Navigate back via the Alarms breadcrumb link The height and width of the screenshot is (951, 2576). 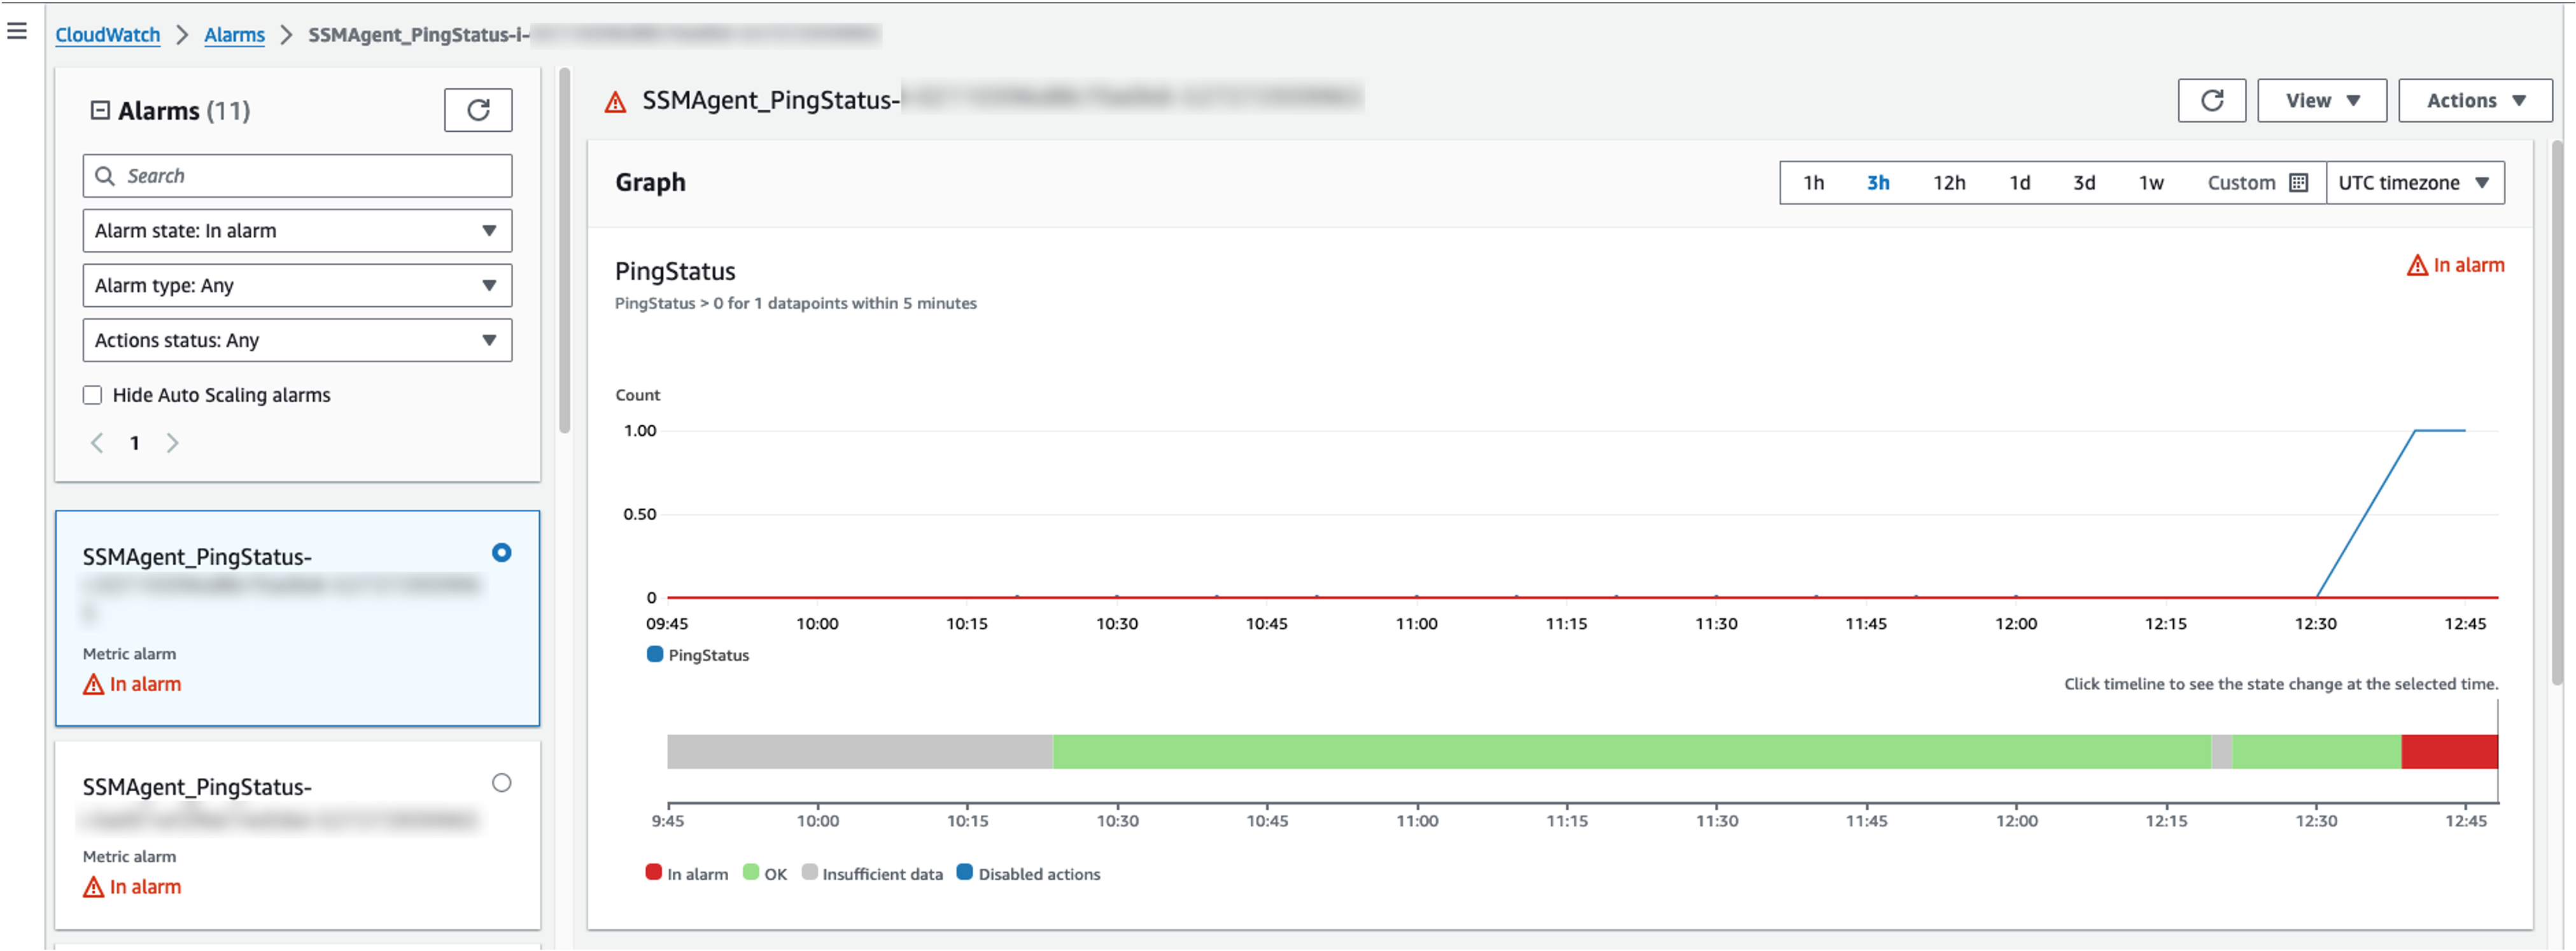pos(234,34)
